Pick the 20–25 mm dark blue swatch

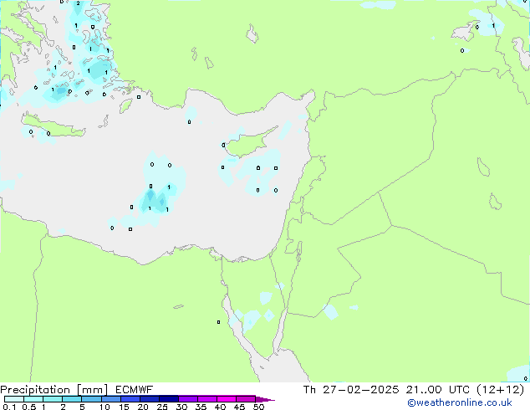[150, 399]
